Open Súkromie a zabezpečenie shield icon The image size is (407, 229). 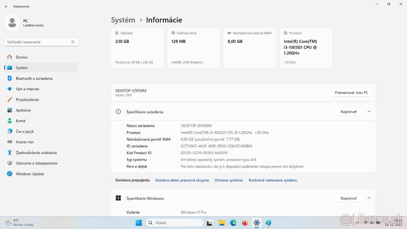9,163
